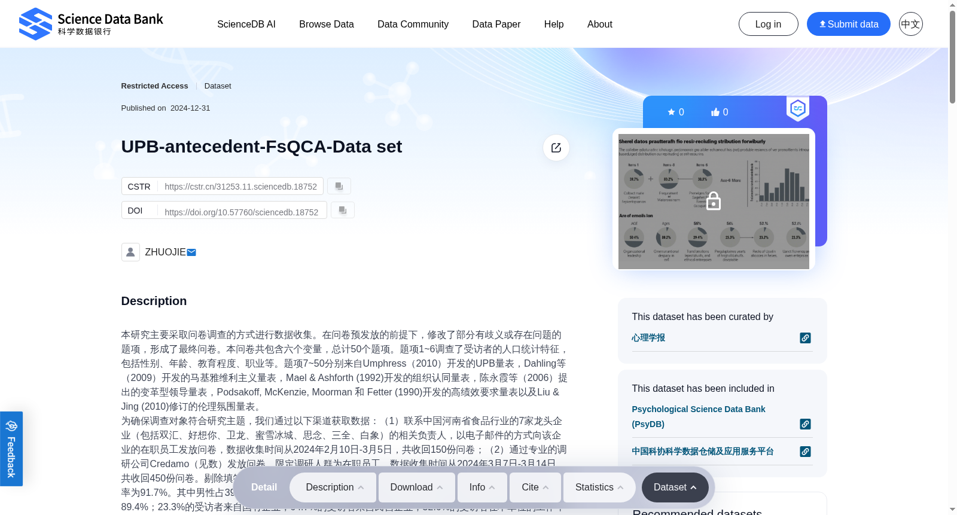Open Browse Data menu
957x515 pixels.
327,24
